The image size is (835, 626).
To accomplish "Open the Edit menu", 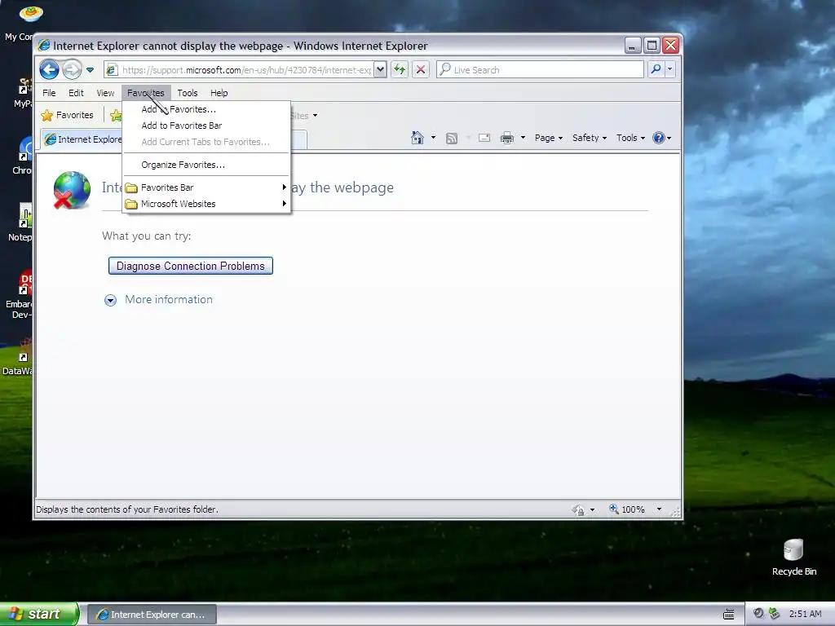I will [76, 93].
